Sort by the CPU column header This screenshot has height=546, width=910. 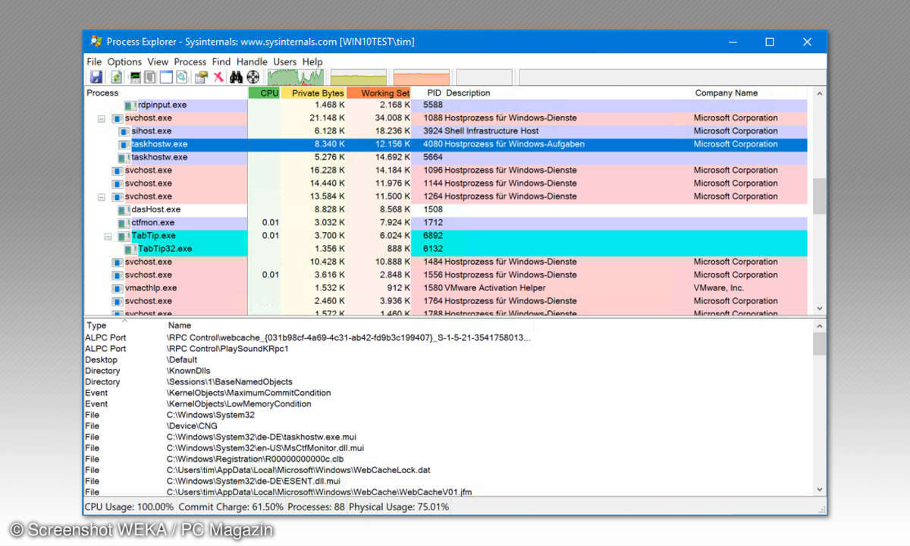pos(265,93)
